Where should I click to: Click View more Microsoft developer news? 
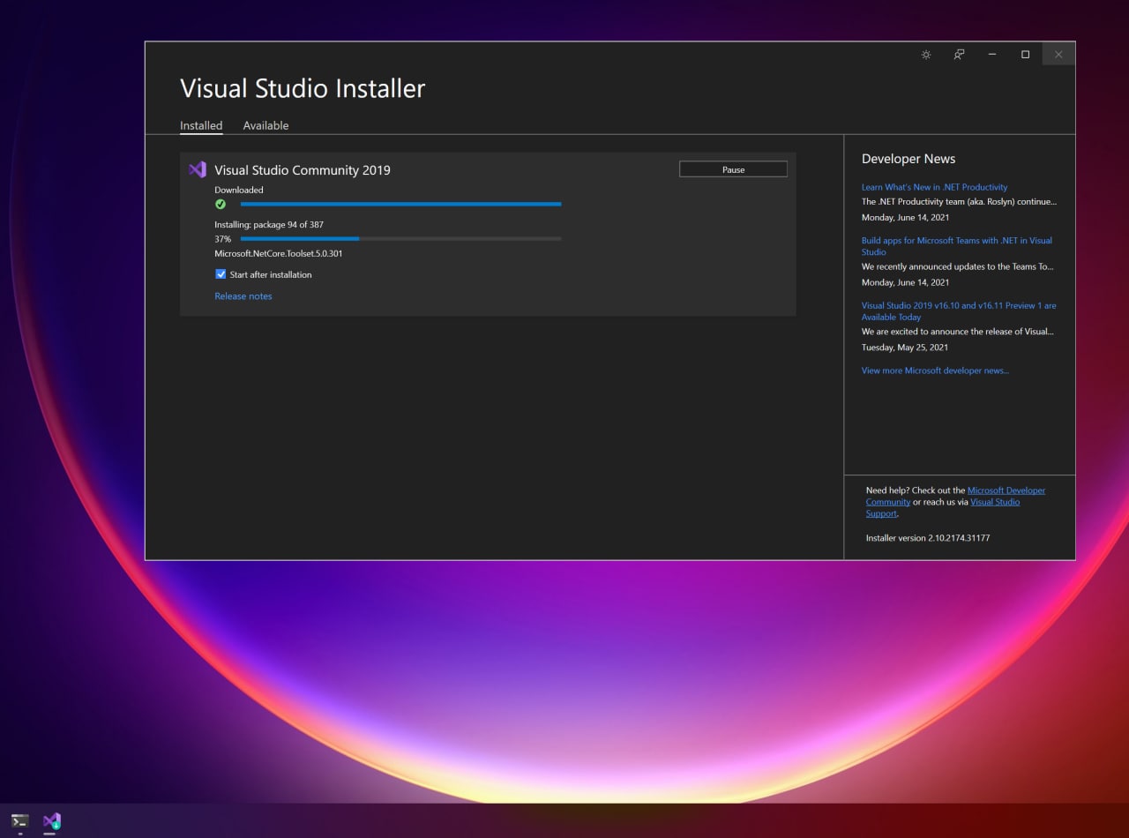[x=935, y=370]
